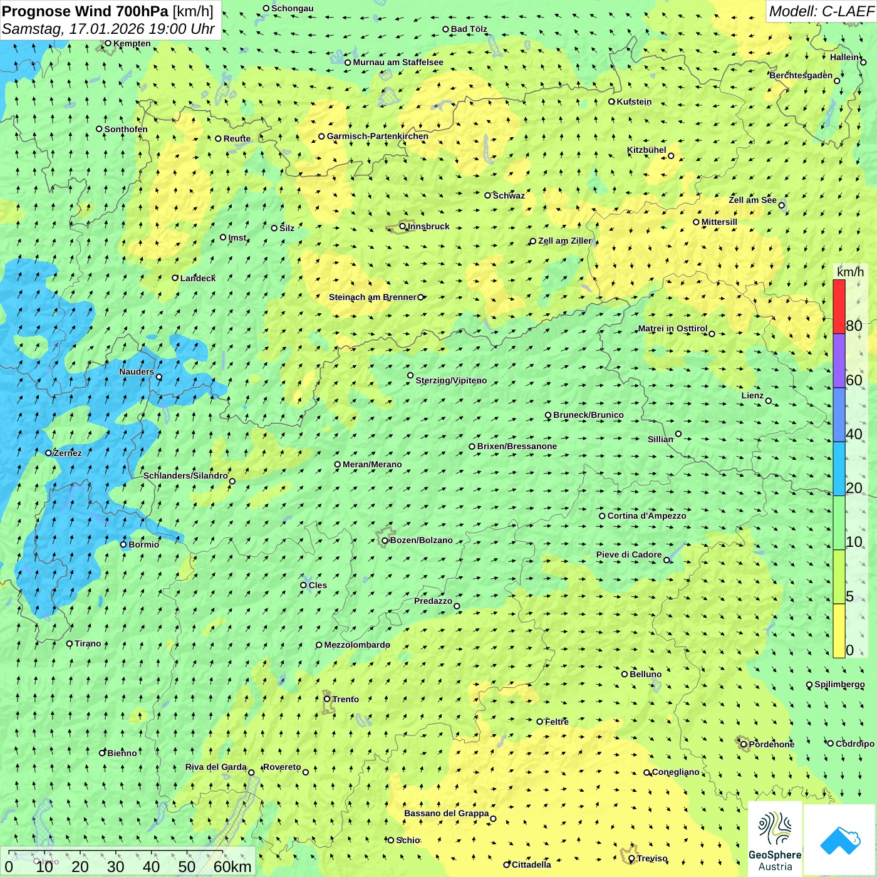
Task: Click the Schwaz city label
Action: (509, 195)
